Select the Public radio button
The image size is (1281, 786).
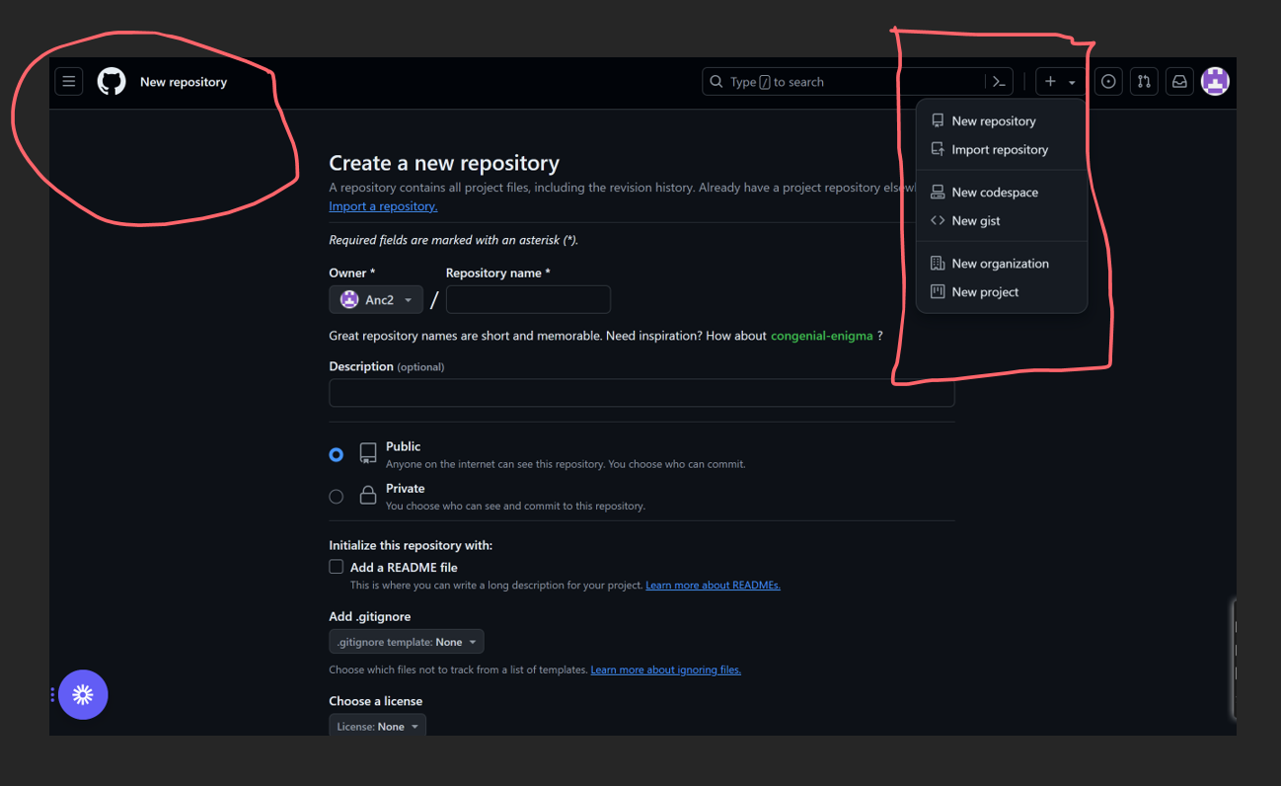(x=337, y=455)
